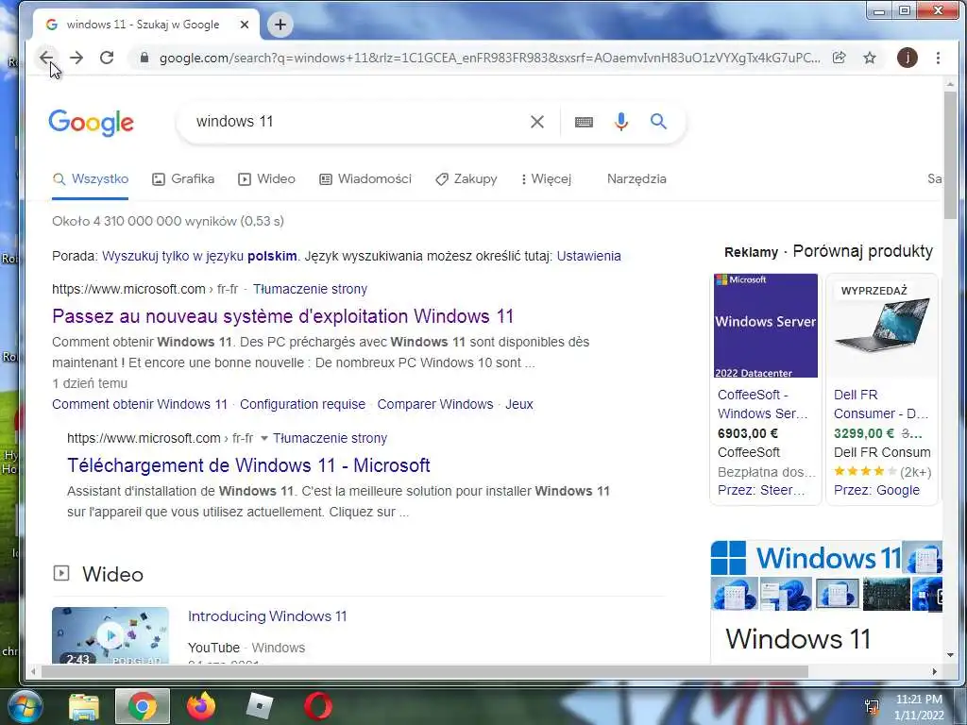Open a new tab with the plus button
The width and height of the screenshot is (967, 725).
(280, 25)
